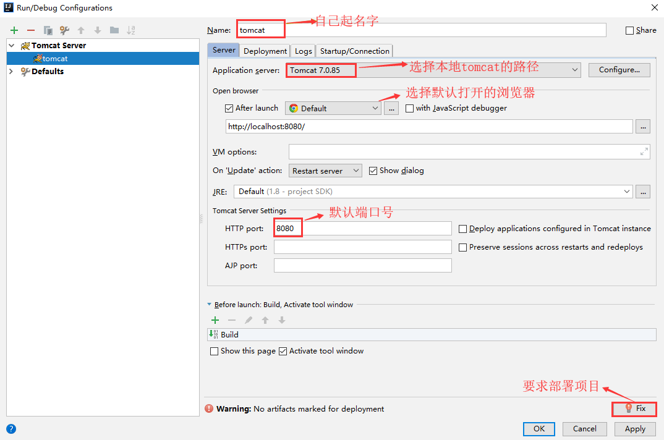Click Defaults wrench icon in tree
This screenshot has width=664, height=440.
[25, 72]
